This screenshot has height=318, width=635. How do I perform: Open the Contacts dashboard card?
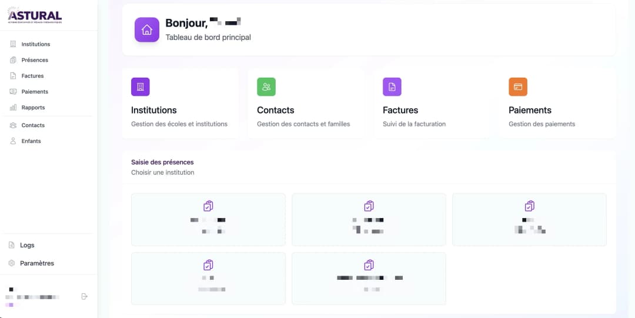point(306,103)
